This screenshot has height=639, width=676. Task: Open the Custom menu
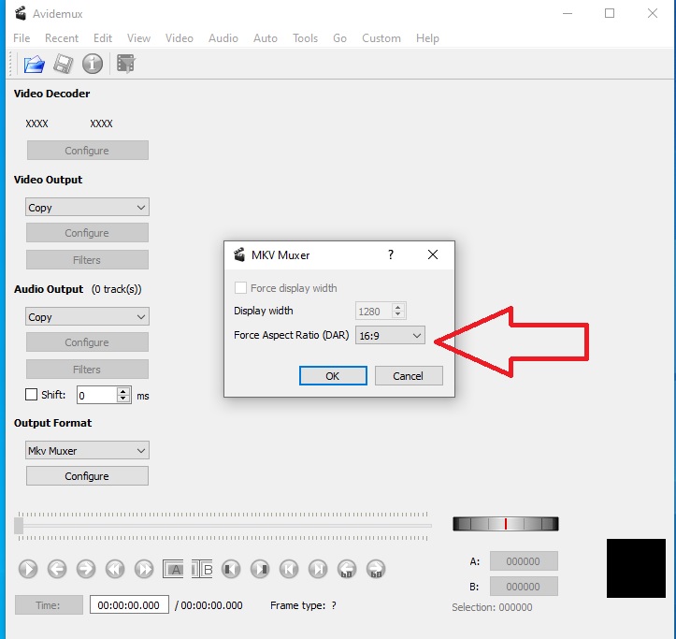click(381, 38)
